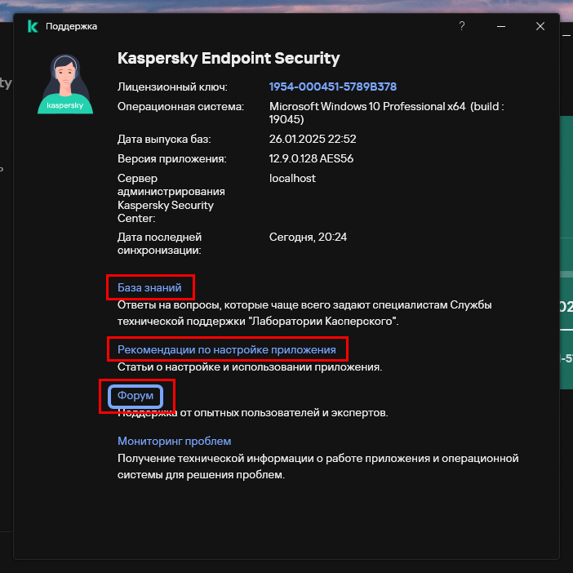Click the Версия приложения label
Screen dimensions: 573x573
(171, 159)
